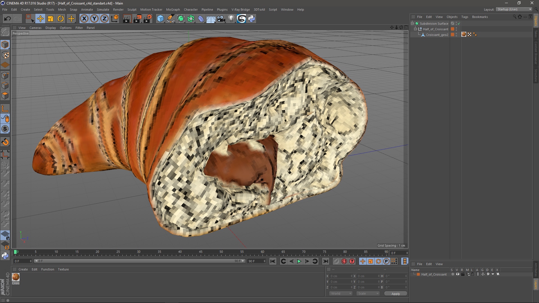Add a Floor environment object
This screenshot has width=539, height=303.
point(211,19)
